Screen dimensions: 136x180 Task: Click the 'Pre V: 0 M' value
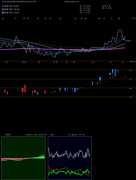(x=107, y=8)
